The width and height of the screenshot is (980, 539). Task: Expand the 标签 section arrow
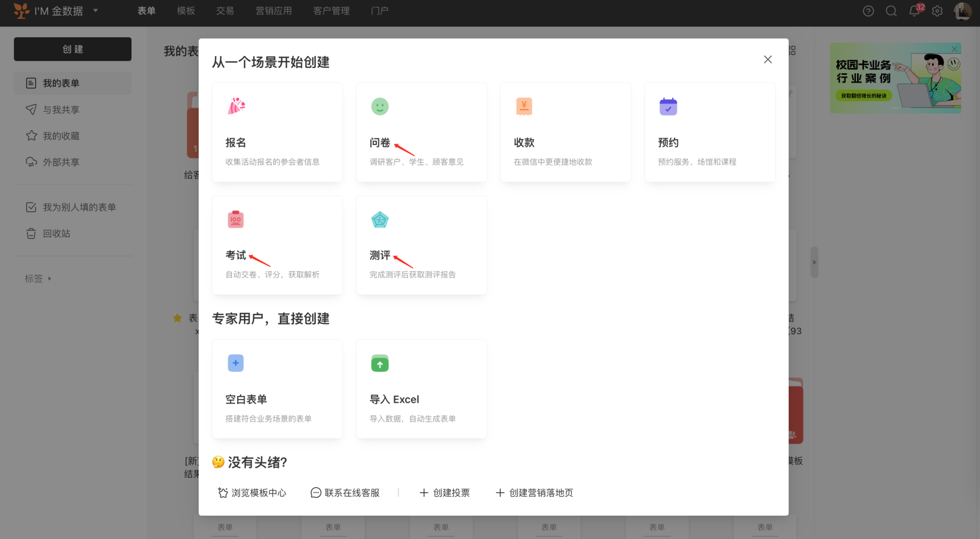tap(50, 279)
